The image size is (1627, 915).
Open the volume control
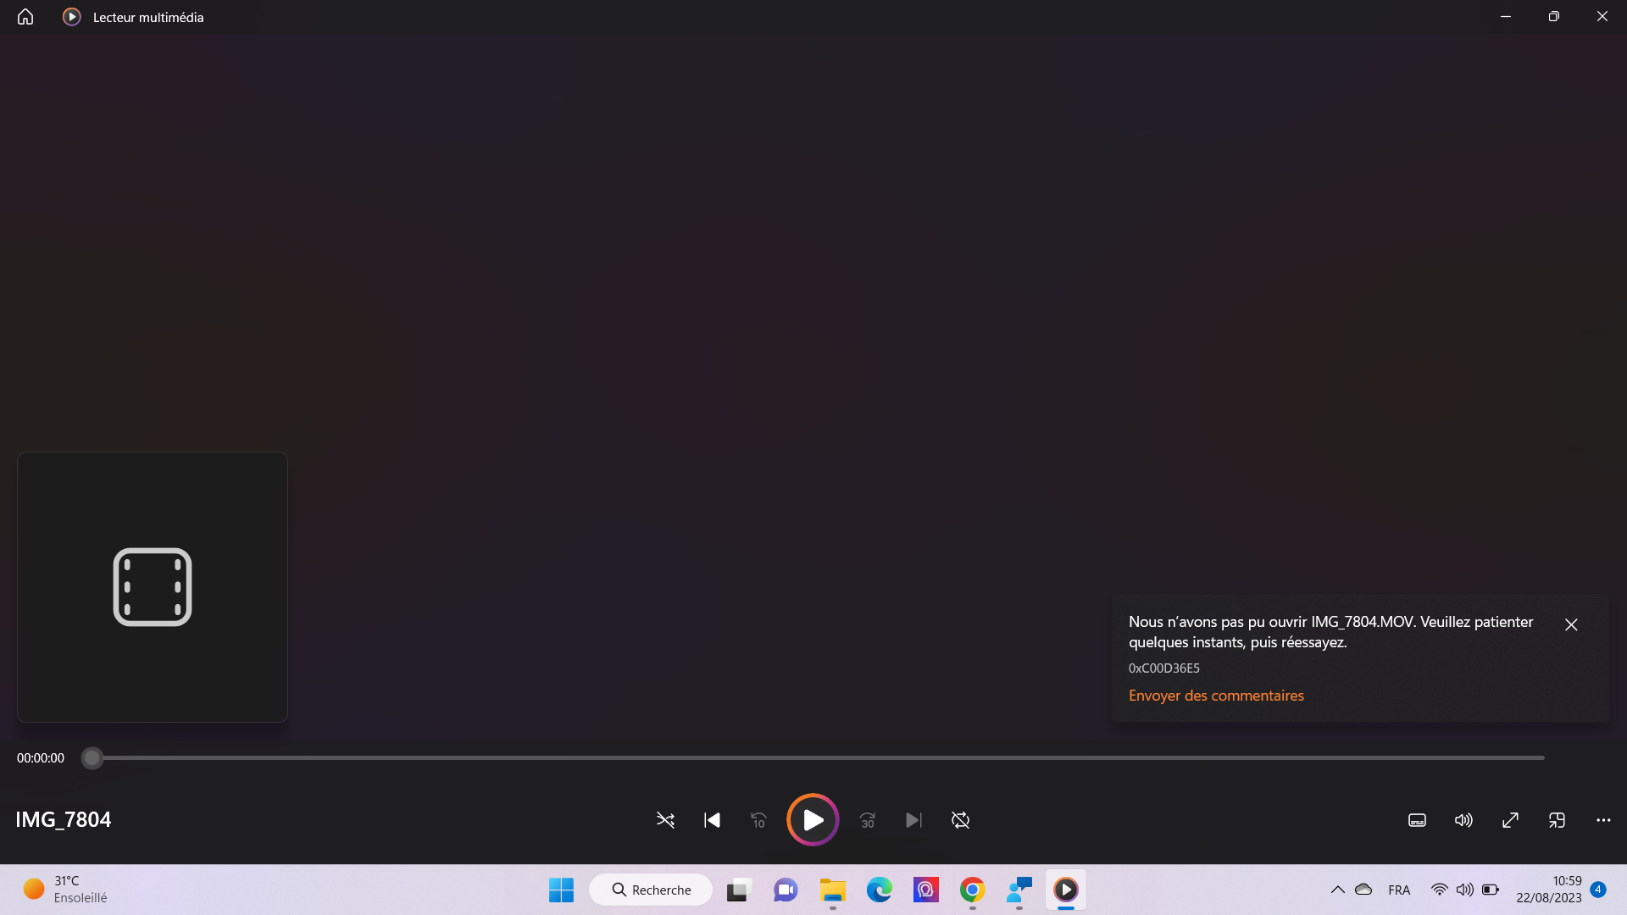pyautogui.click(x=1463, y=820)
